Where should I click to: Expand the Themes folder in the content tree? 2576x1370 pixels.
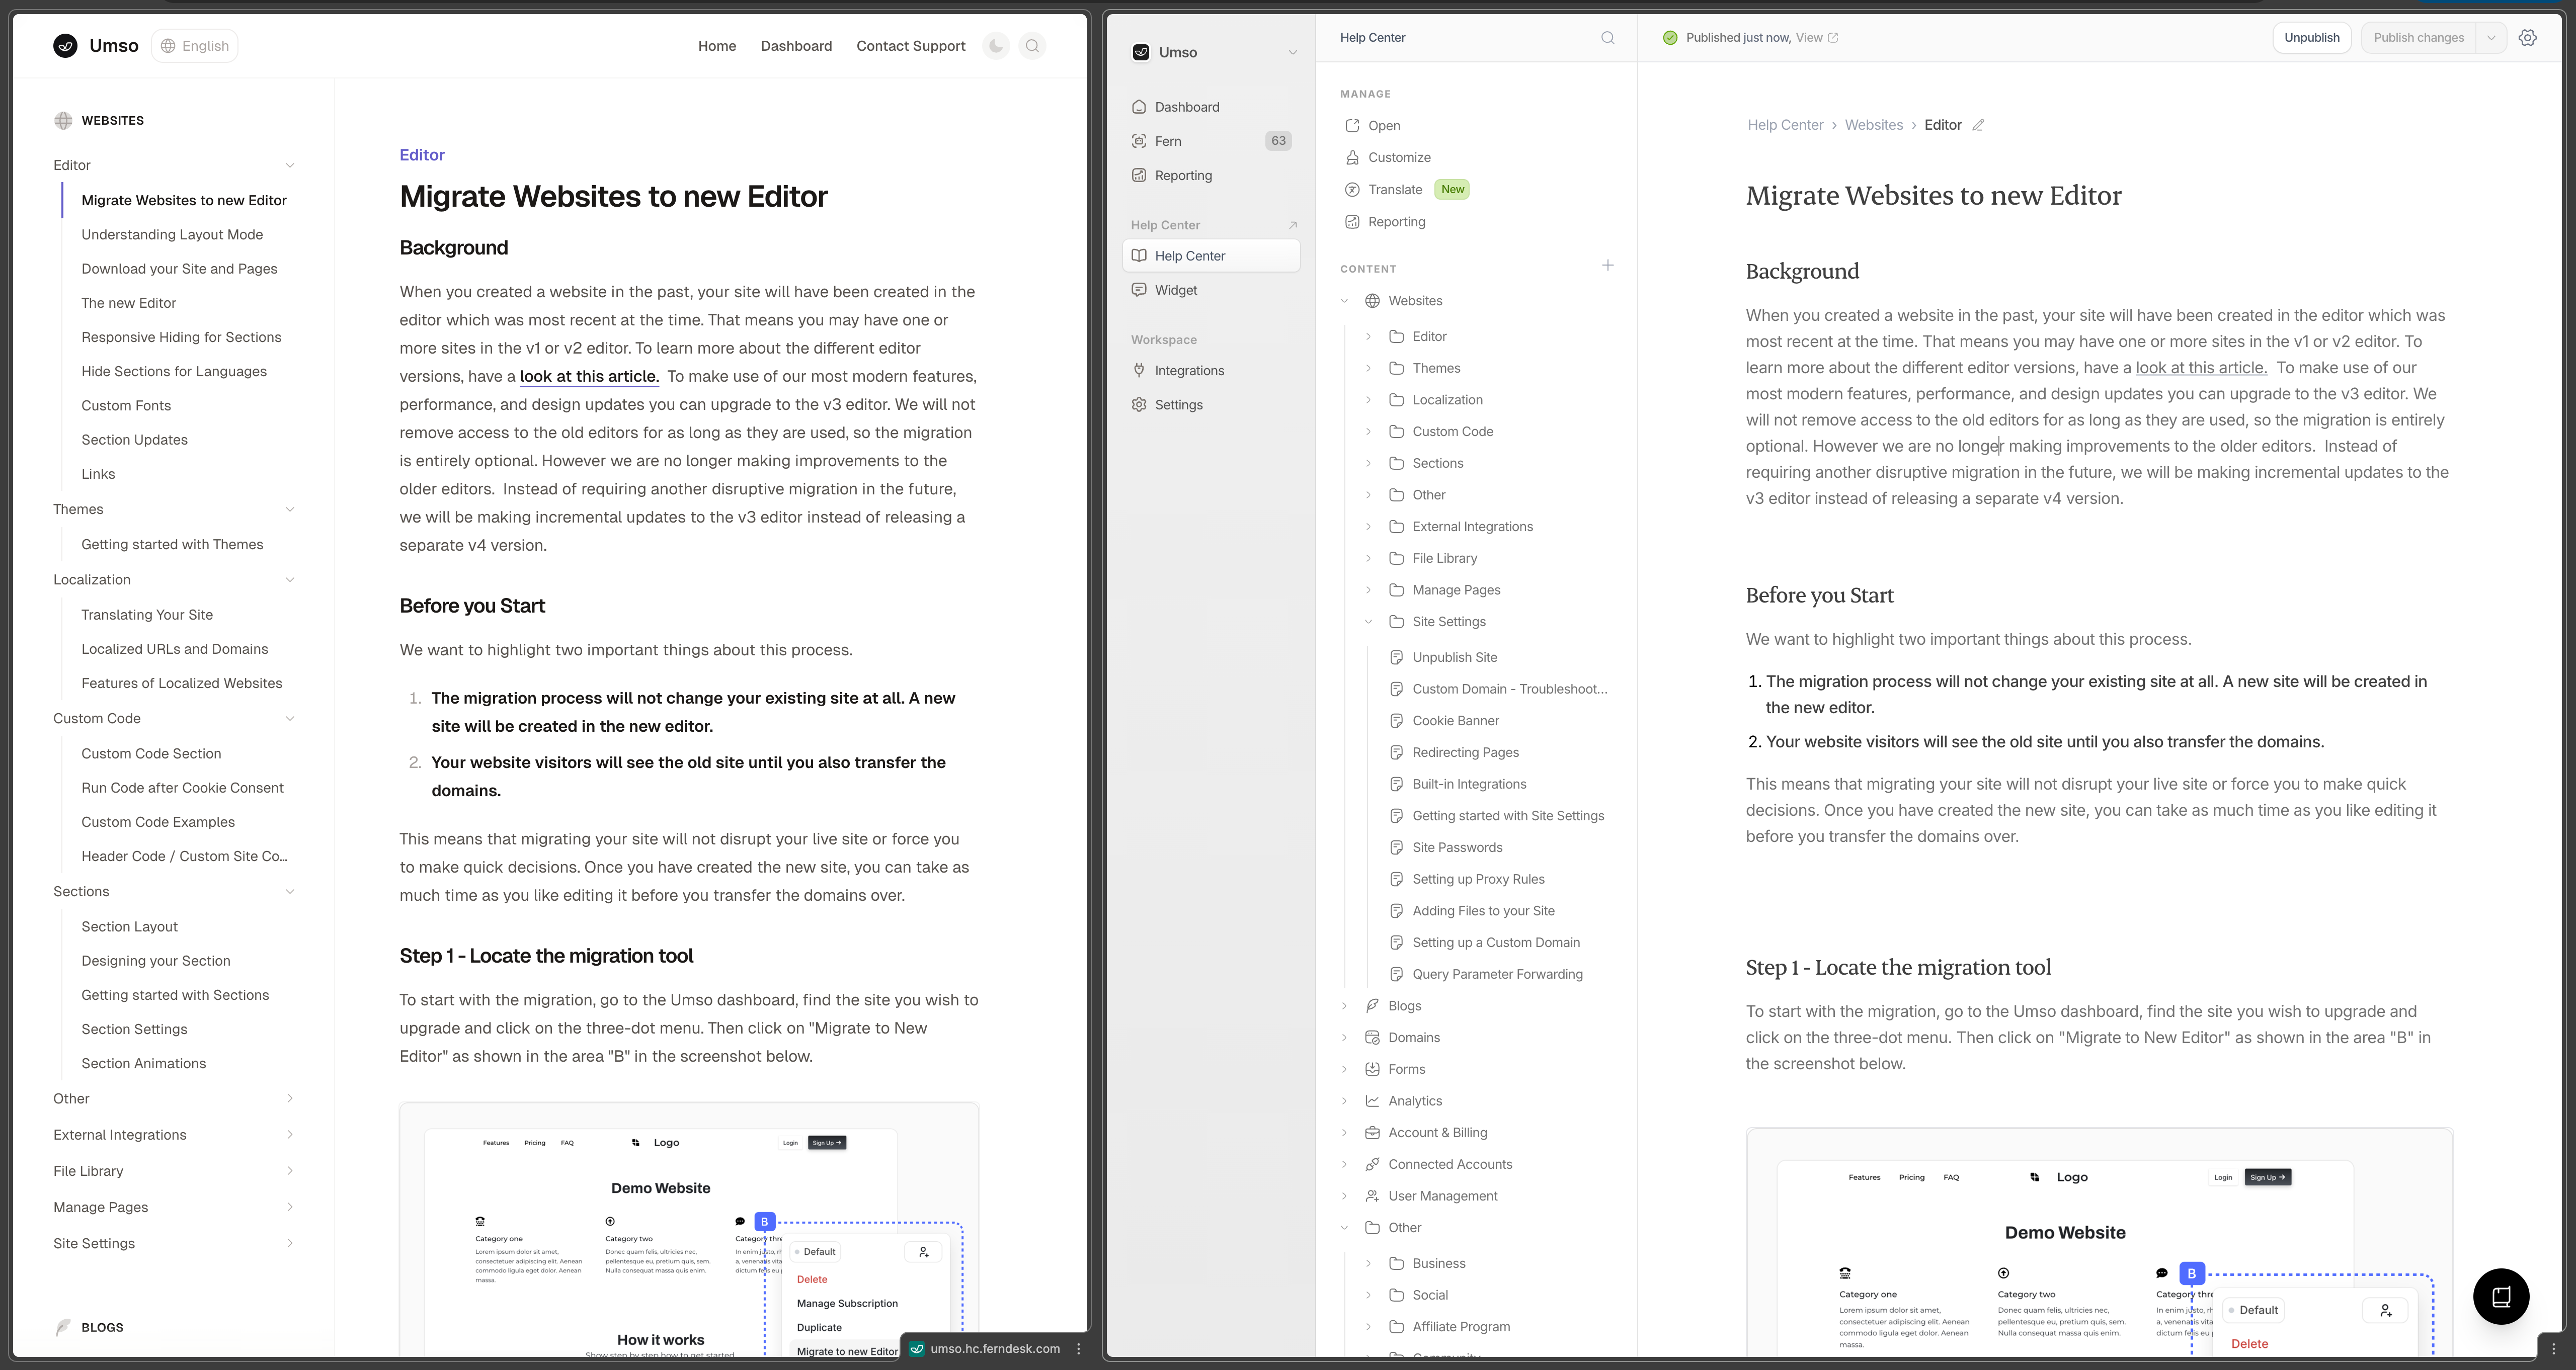[1369, 368]
